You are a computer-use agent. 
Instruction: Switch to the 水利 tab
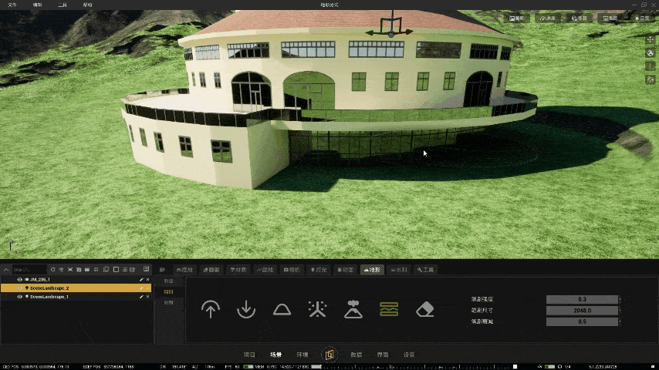(399, 270)
